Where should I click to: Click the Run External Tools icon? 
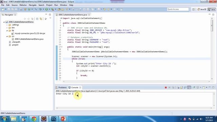click(x=53, y=9)
